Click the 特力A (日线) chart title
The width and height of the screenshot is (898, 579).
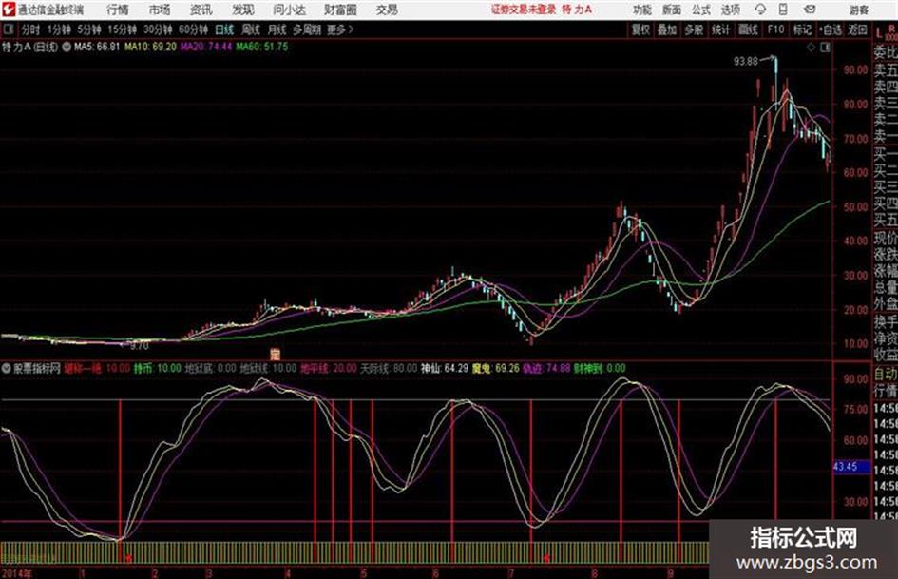point(29,47)
